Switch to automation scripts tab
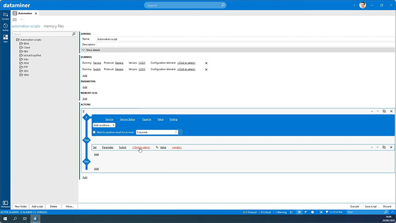Image resolution: width=396 pixels, height=223 pixels. 26,26
